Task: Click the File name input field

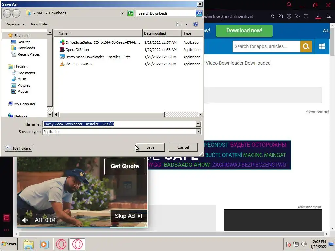Action: coord(119,124)
